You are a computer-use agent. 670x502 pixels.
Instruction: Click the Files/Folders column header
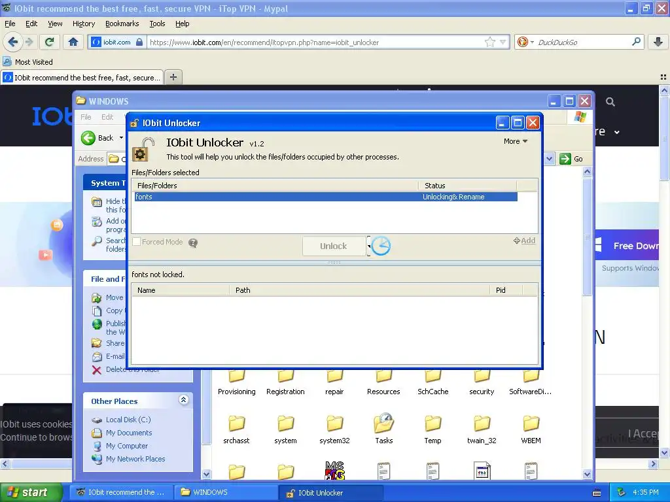(x=275, y=186)
